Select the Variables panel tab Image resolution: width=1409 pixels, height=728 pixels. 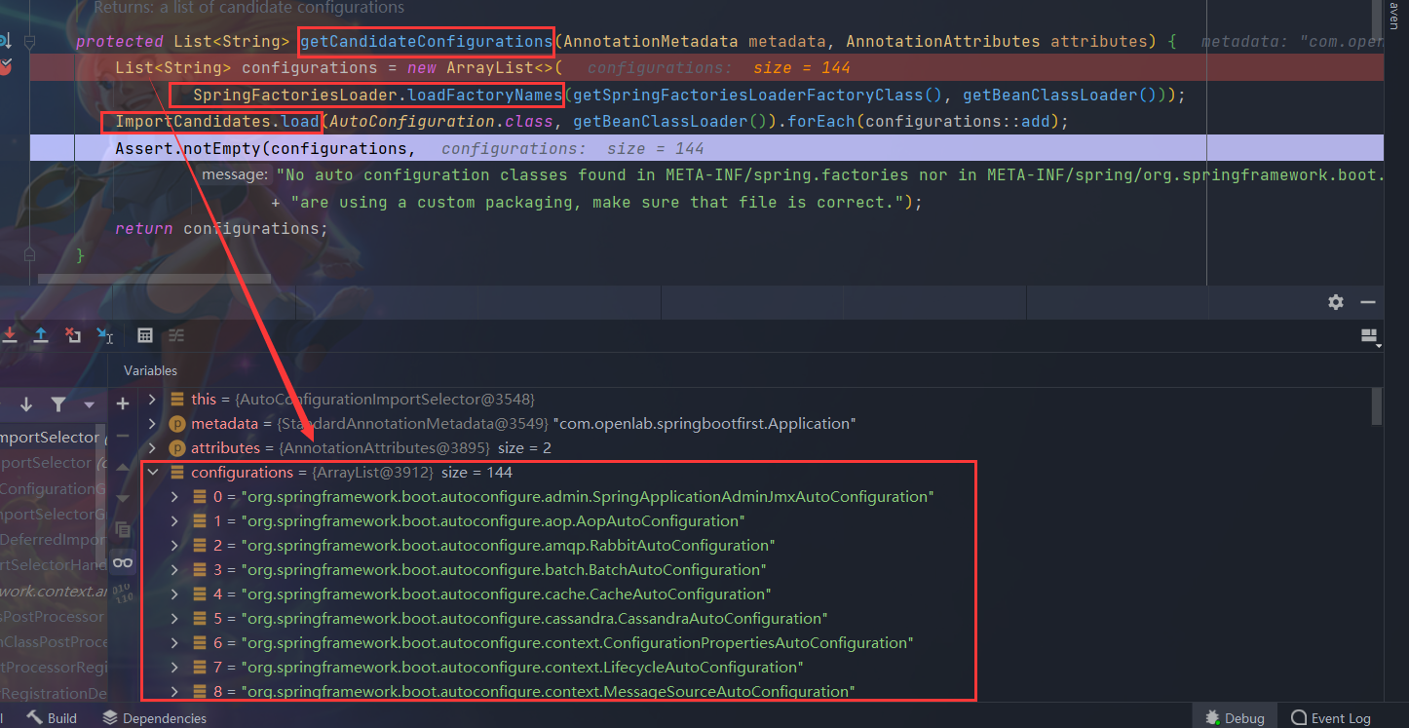click(150, 370)
